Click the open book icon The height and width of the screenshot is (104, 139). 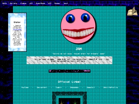point(132,11)
